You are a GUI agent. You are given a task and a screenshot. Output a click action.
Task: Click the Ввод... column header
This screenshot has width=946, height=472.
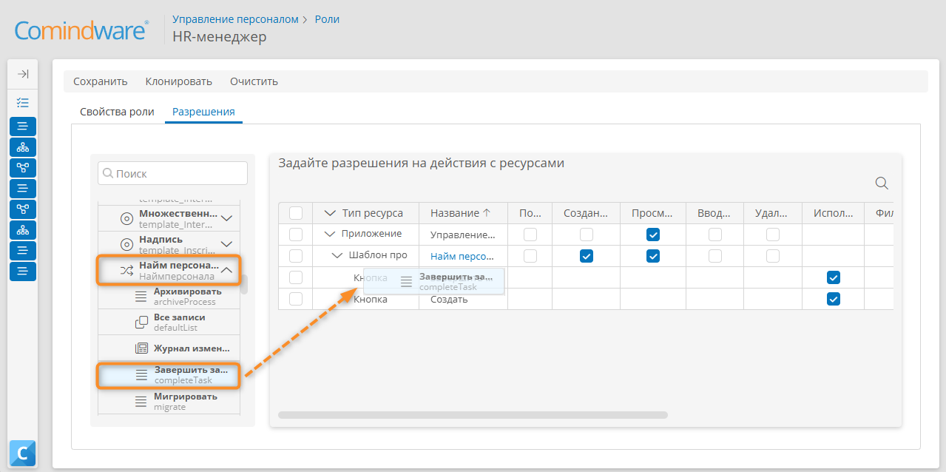(714, 213)
